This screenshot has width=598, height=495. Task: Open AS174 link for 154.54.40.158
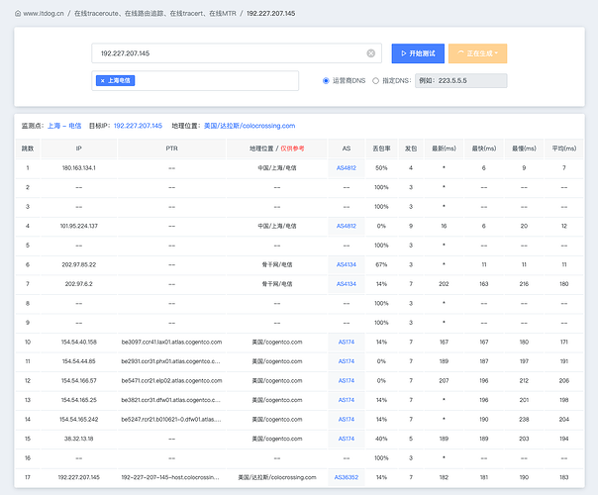[347, 343]
